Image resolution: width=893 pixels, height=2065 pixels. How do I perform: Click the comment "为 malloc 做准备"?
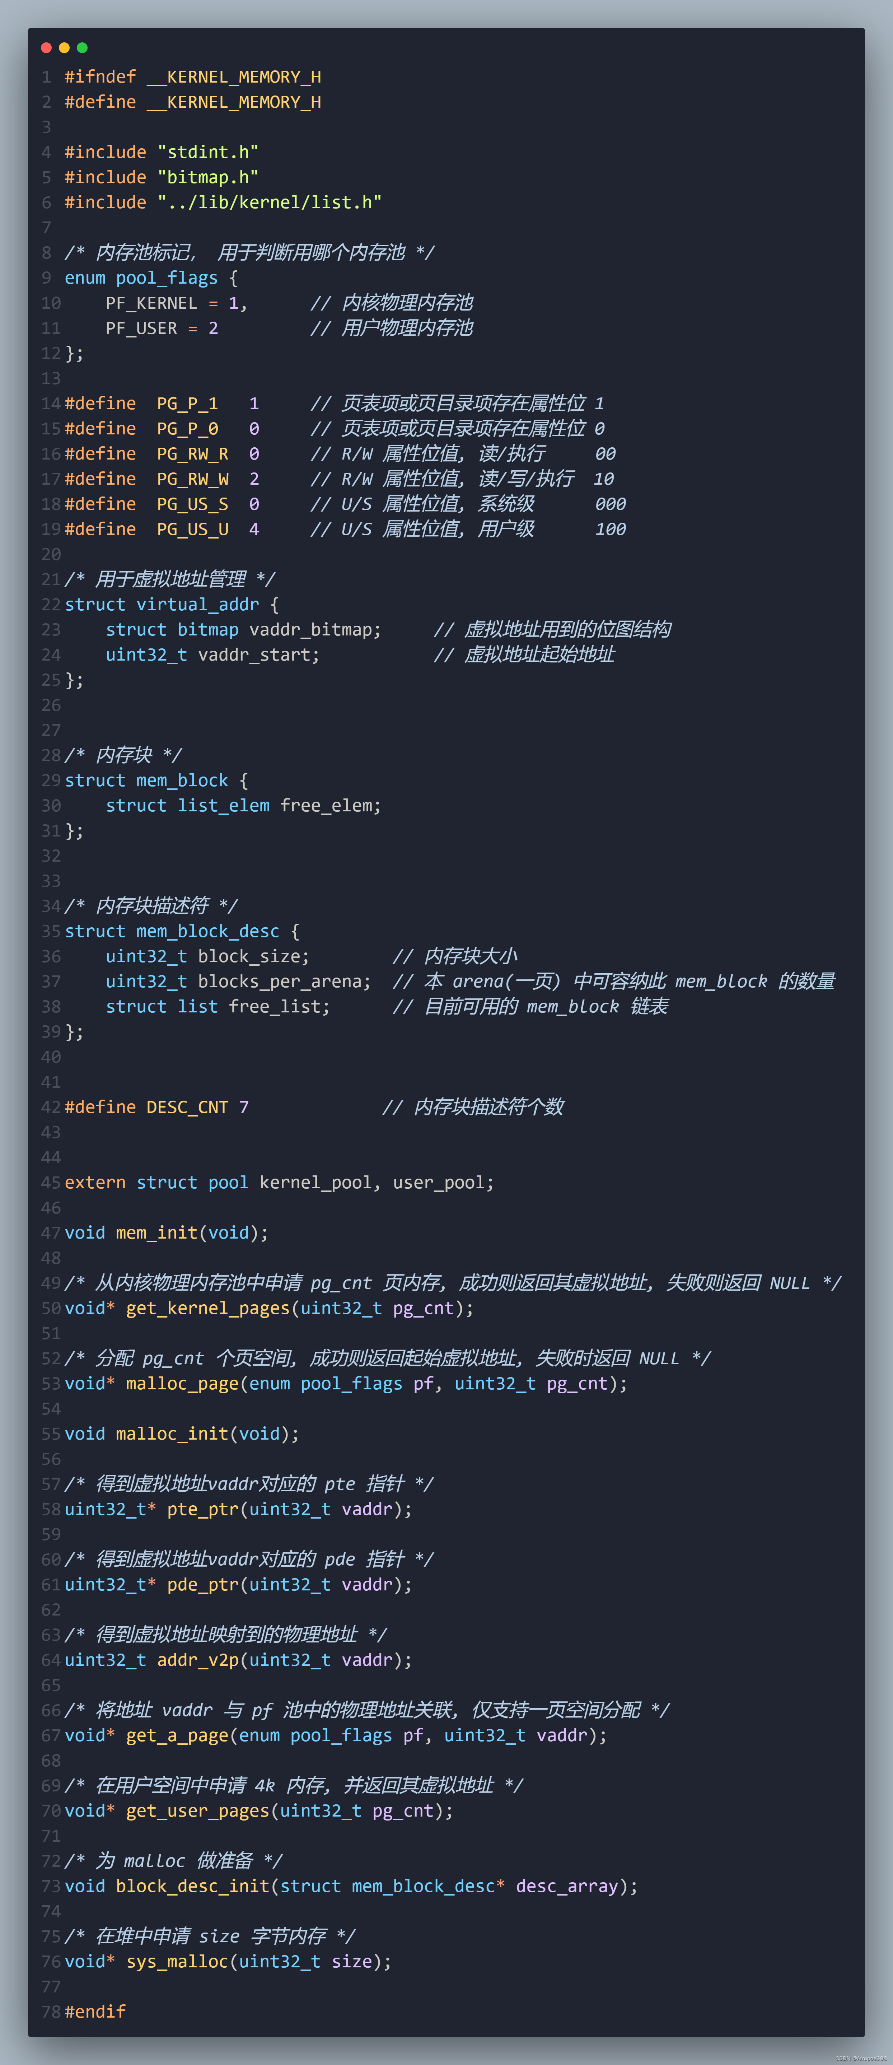tap(174, 1861)
